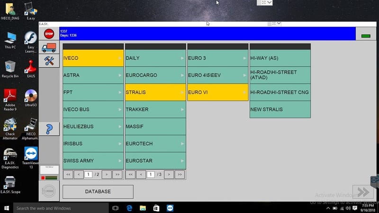Click vehicle range page number field
Viewport: 379px width, 213px height.
(x=151, y=175)
